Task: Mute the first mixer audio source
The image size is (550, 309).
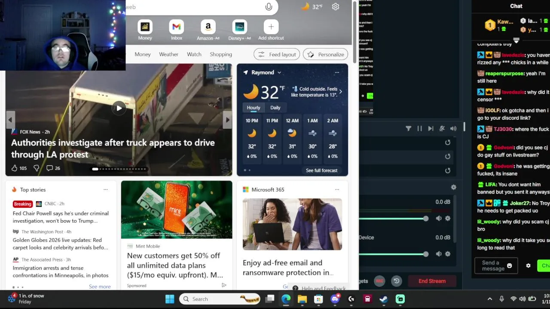Action: pos(438,218)
